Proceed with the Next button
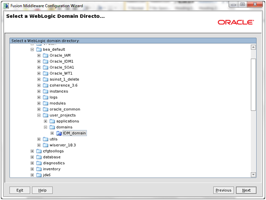 click(246, 190)
